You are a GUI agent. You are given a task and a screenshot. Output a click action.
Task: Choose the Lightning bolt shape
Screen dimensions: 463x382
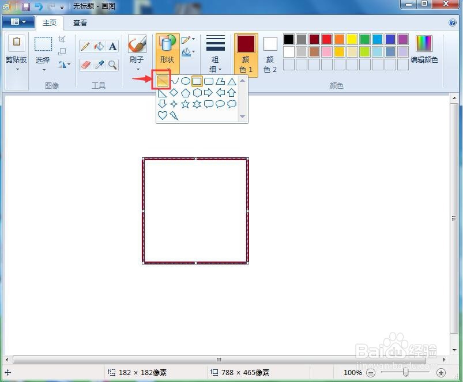pos(174,116)
